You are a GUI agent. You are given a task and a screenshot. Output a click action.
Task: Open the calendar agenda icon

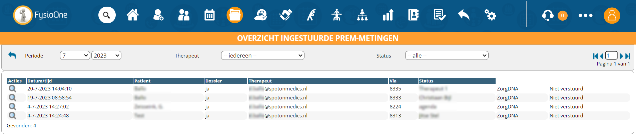pyautogui.click(x=209, y=15)
